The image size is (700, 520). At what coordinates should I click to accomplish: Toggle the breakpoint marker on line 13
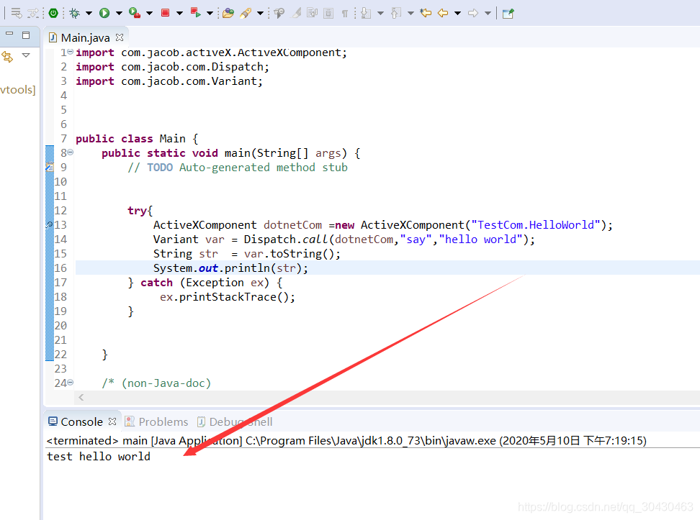click(x=49, y=224)
